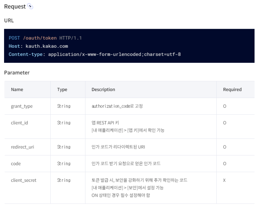Click String type in redirect_uri row
The width and height of the screenshot is (263, 206).
tap(64, 147)
